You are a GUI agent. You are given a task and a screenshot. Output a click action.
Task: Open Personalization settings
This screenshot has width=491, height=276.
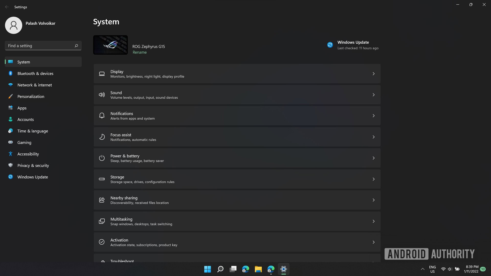[43, 96]
